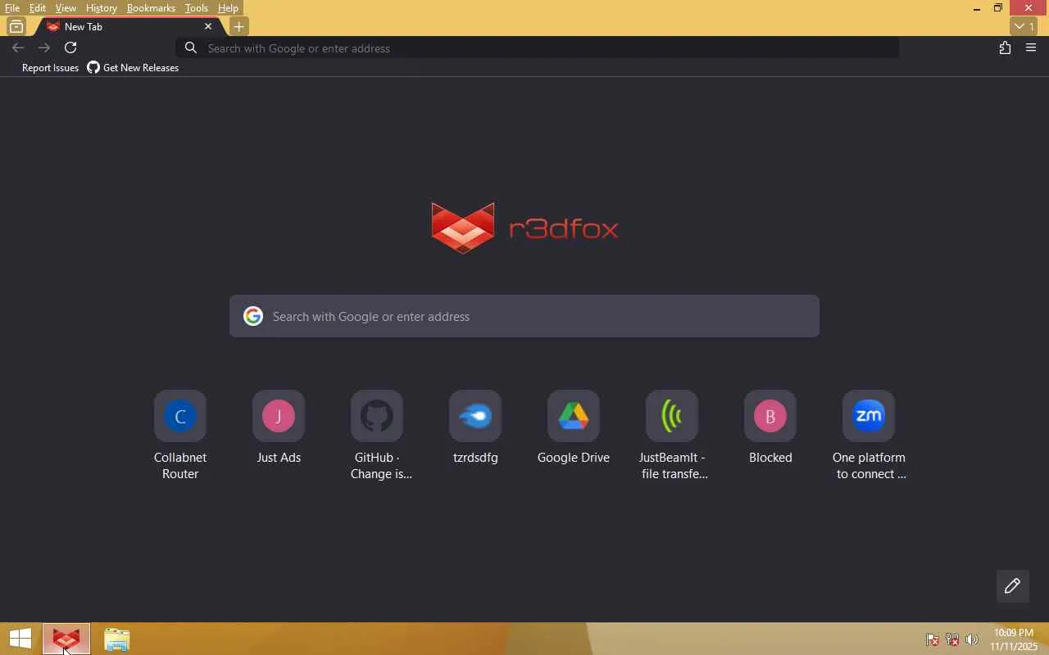Go back to previous page
Screen dimensions: 1049x655
(x=18, y=48)
